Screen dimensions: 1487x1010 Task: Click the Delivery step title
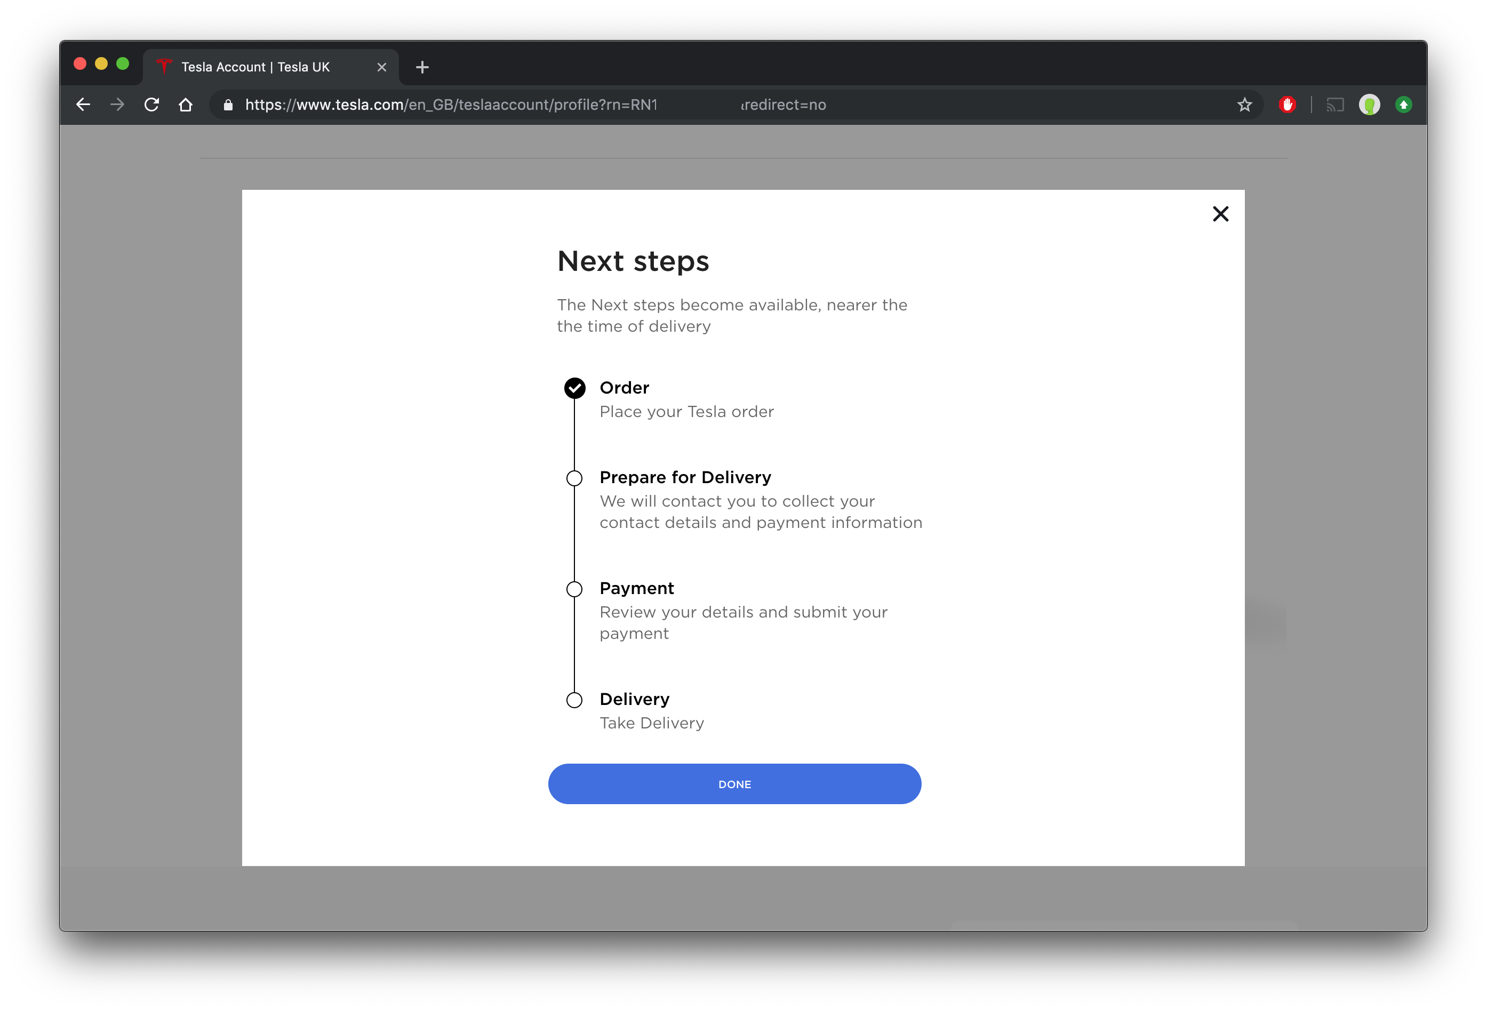point(635,699)
